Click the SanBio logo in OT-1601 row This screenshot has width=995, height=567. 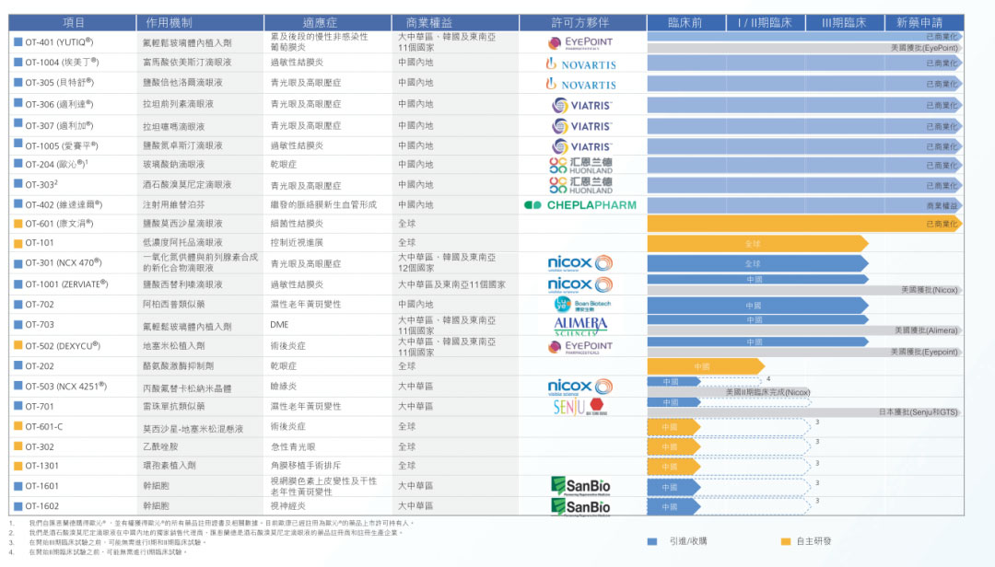tap(580, 485)
